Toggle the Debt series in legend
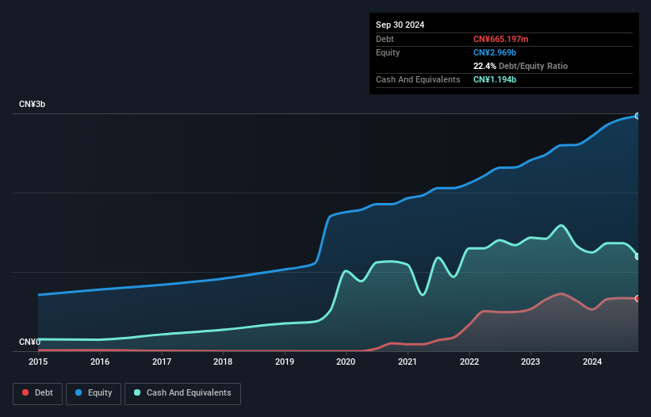The image size is (651, 417). 37,393
